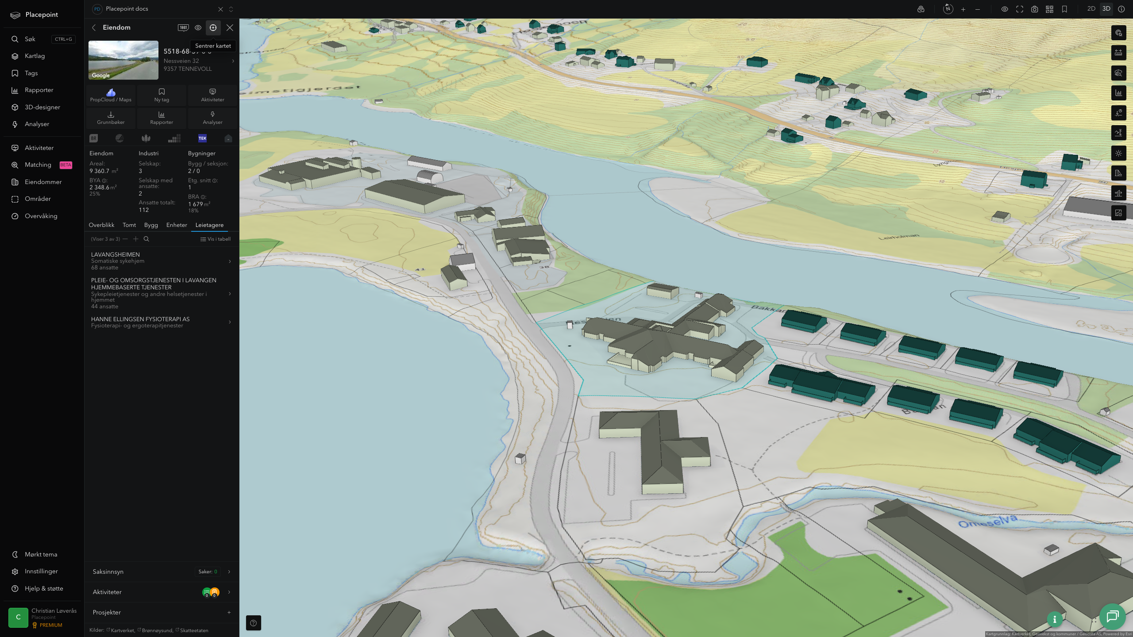Switch to the Overblikk tab
This screenshot has height=637, width=1133.
(101, 225)
